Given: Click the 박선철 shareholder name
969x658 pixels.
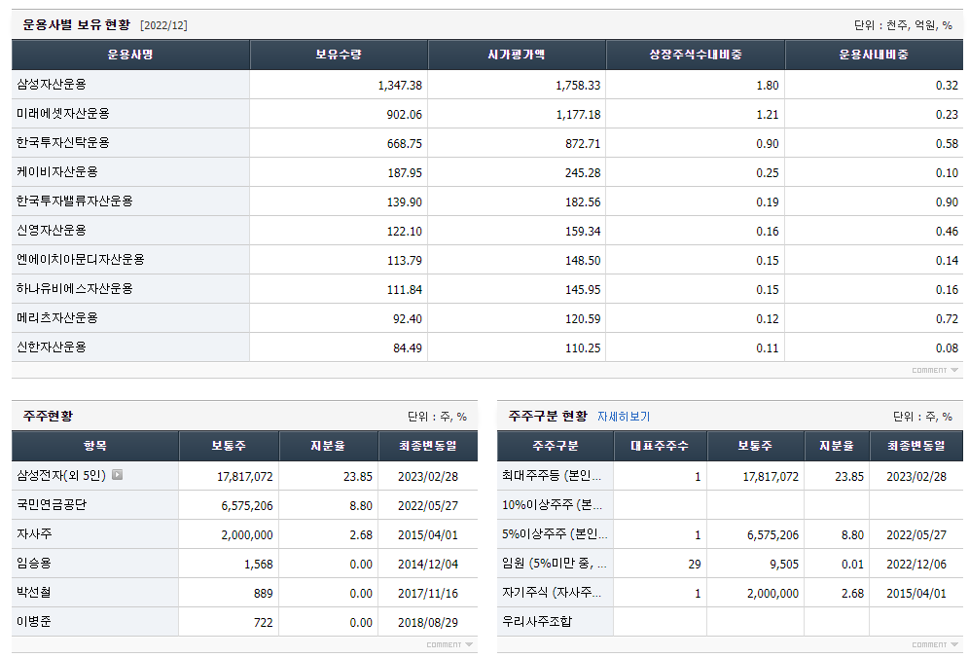Looking at the screenshot, I should click(34, 593).
